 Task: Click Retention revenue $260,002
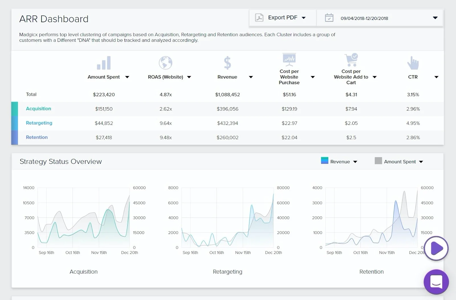[x=227, y=137]
